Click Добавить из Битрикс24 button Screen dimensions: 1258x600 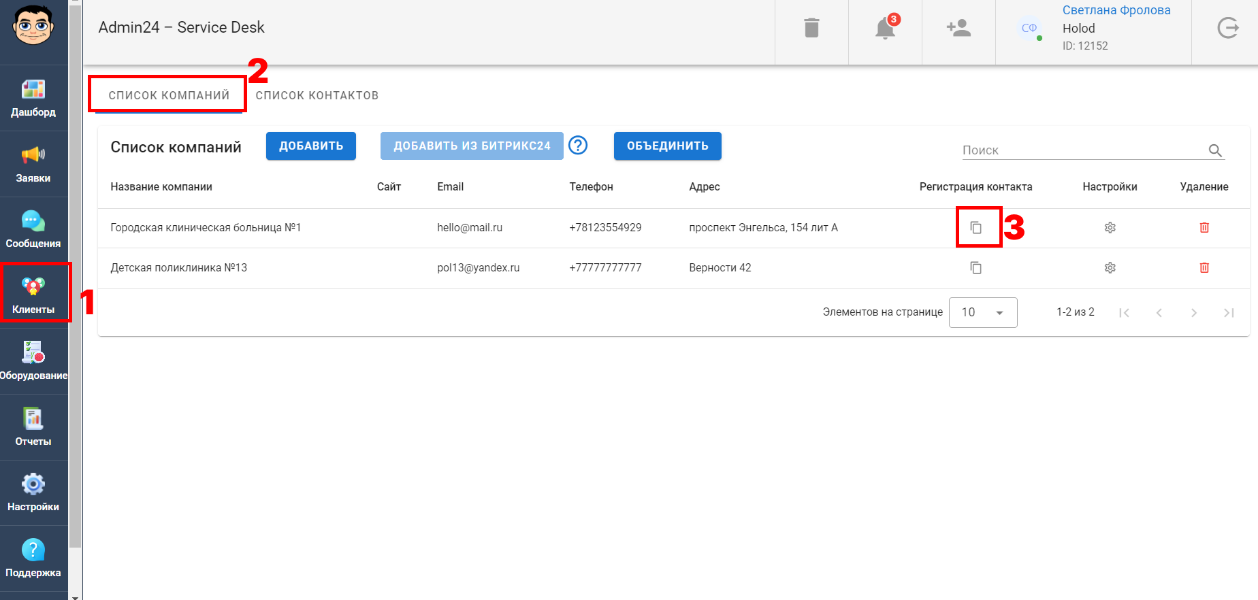coord(472,146)
